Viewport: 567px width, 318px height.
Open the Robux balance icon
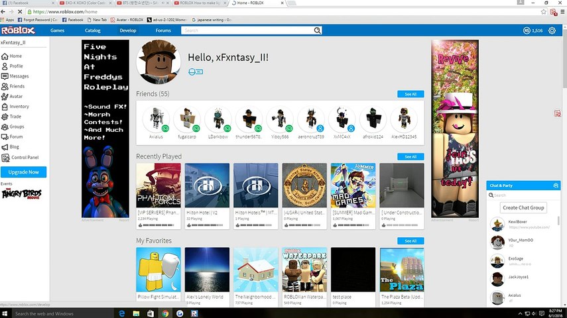click(527, 30)
